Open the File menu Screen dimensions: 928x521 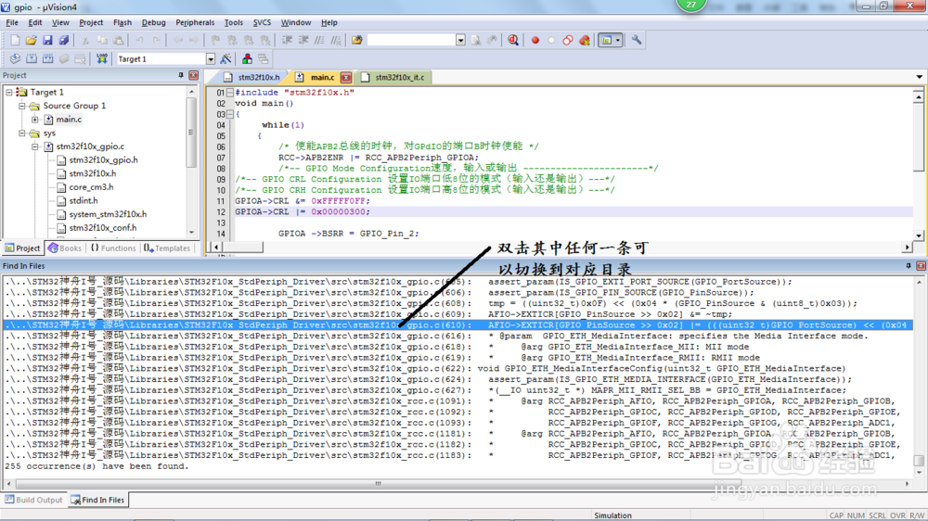pos(12,22)
